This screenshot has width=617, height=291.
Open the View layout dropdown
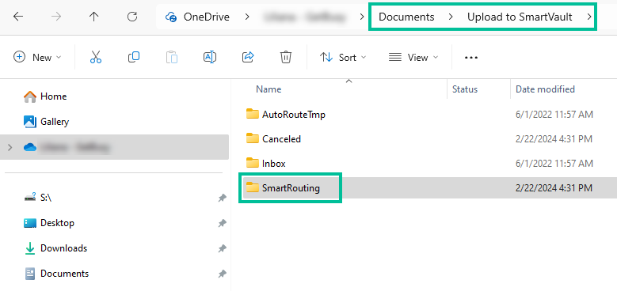point(413,58)
